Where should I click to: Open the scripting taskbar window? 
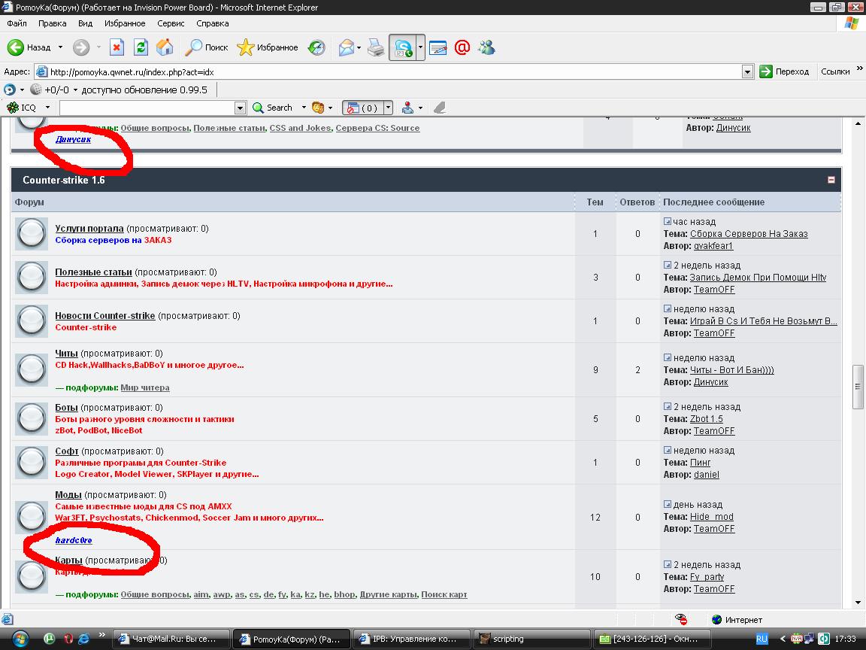tap(532, 639)
